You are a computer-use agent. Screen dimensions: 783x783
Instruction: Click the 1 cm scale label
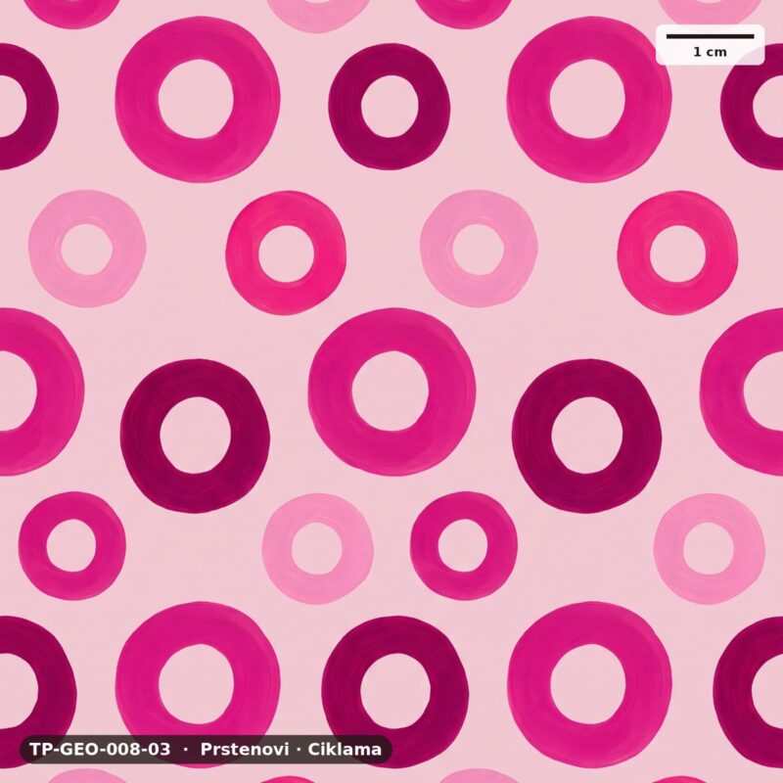710,52
